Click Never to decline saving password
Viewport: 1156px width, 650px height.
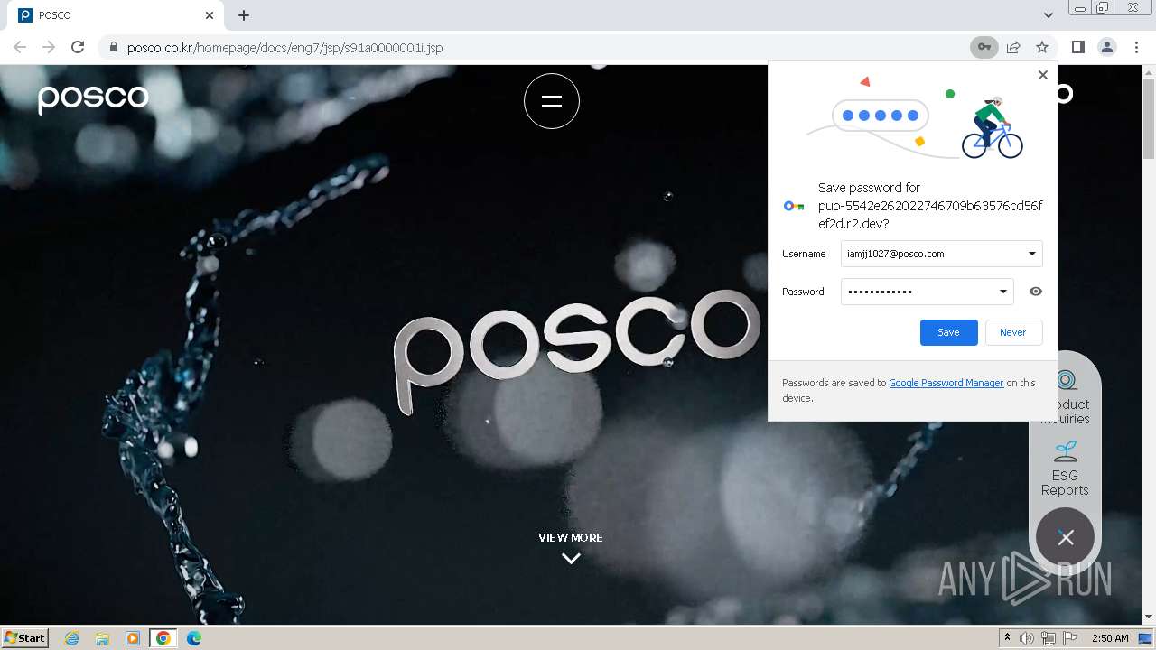coord(1013,332)
